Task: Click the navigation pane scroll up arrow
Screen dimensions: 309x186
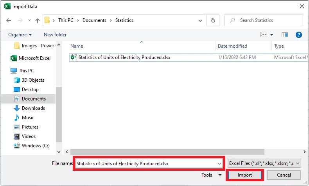Action: pos(59,45)
